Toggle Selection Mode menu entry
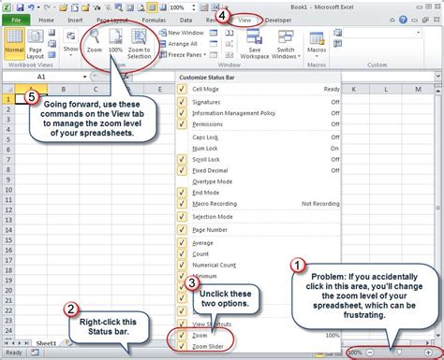The width and height of the screenshot is (444, 360). tap(259, 217)
